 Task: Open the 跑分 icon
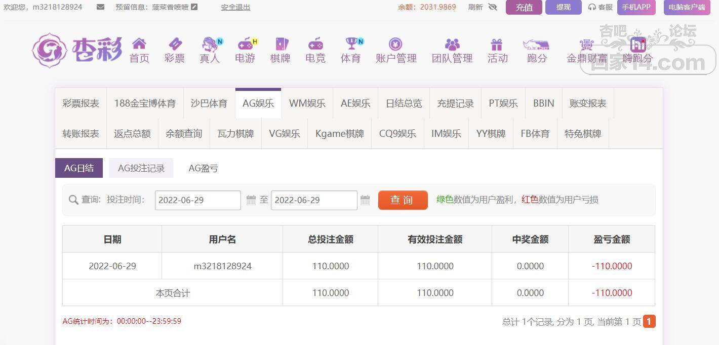pyautogui.click(x=536, y=44)
